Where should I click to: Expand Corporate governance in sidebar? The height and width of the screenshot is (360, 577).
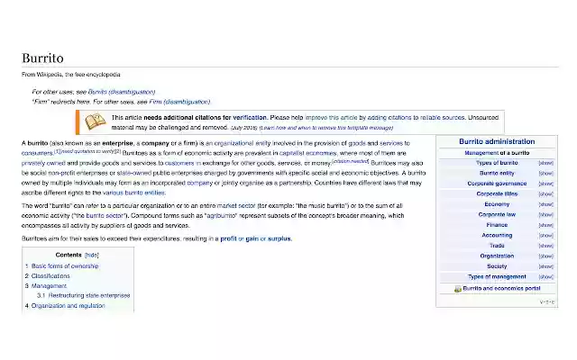[545, 184]
